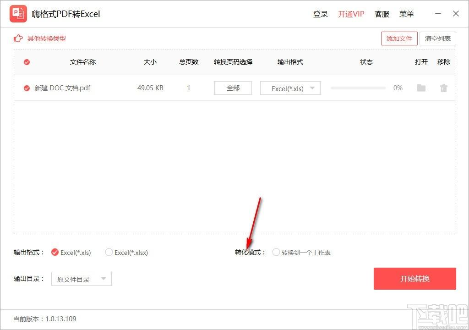Click the 清空列表 button
This screenshot has height=330, width=469.
click(x=437, y=38)
